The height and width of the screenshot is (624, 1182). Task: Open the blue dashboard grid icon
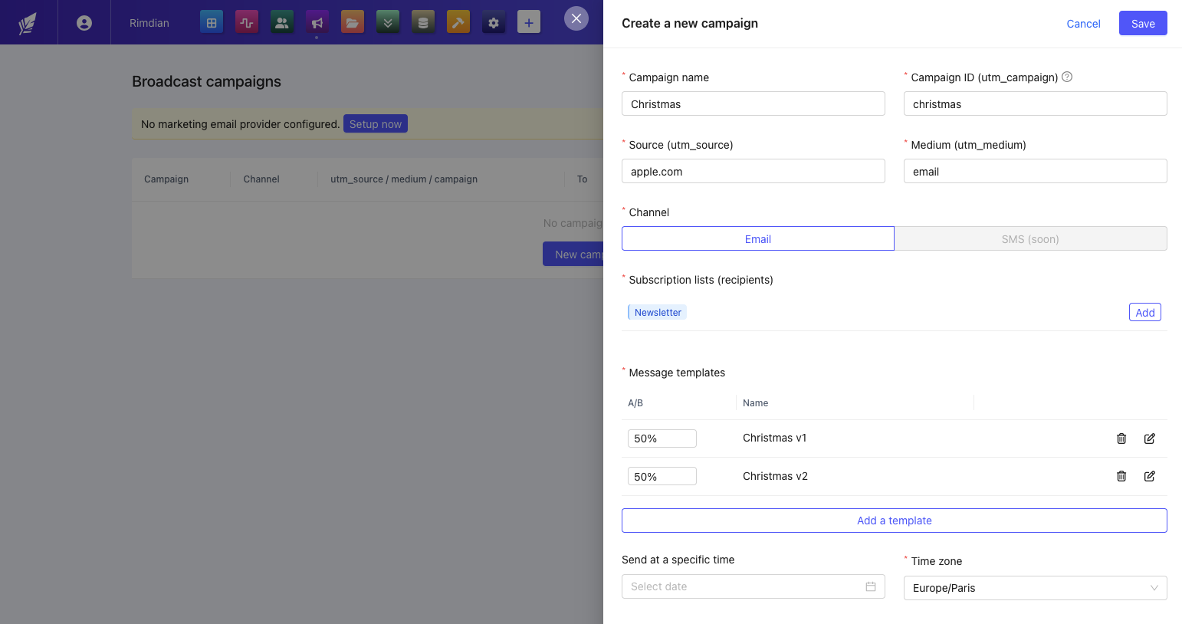(212, 22)
